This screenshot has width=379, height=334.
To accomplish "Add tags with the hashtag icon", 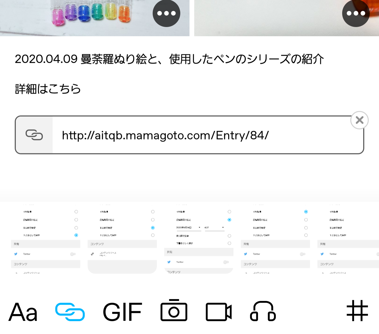I will tap(357, 311).
